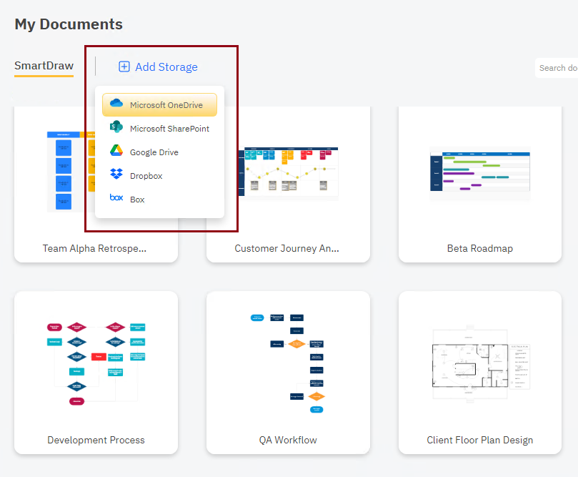Click the Box logo icon
The height and width of the screenshot is (477, 578).
click(116, 199)
